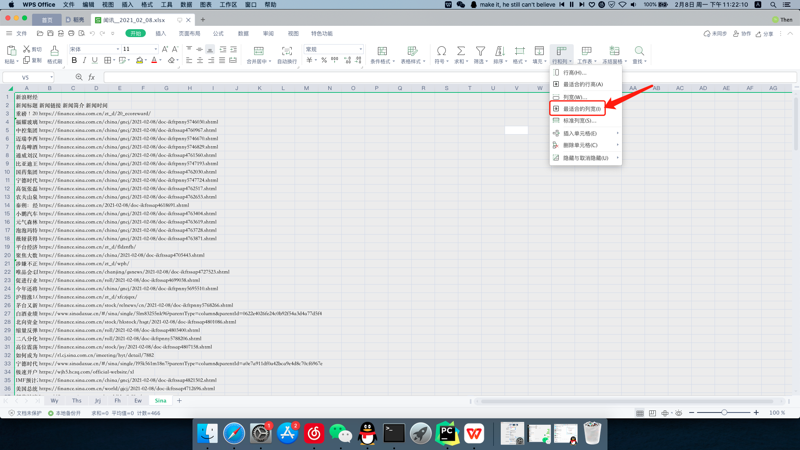The image size is (800, 450).
Task: Click the Paste (粘贴) clipboard icon
Action: tap(12, 50)
